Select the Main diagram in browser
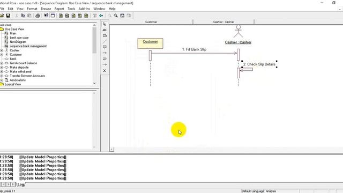Image resolution: width=343 pixels, height=193 pixels. coord(13,33)
